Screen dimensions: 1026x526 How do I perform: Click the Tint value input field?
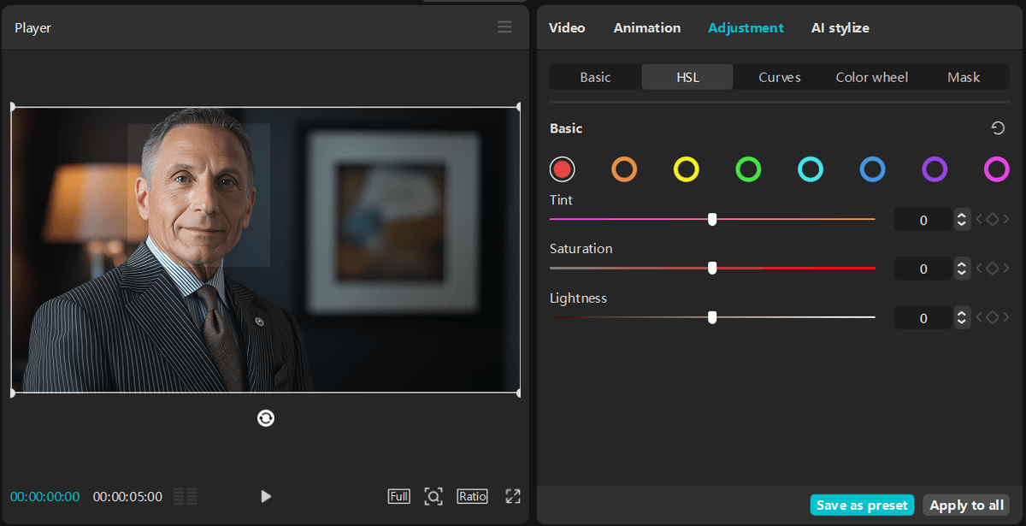point(923,220)
